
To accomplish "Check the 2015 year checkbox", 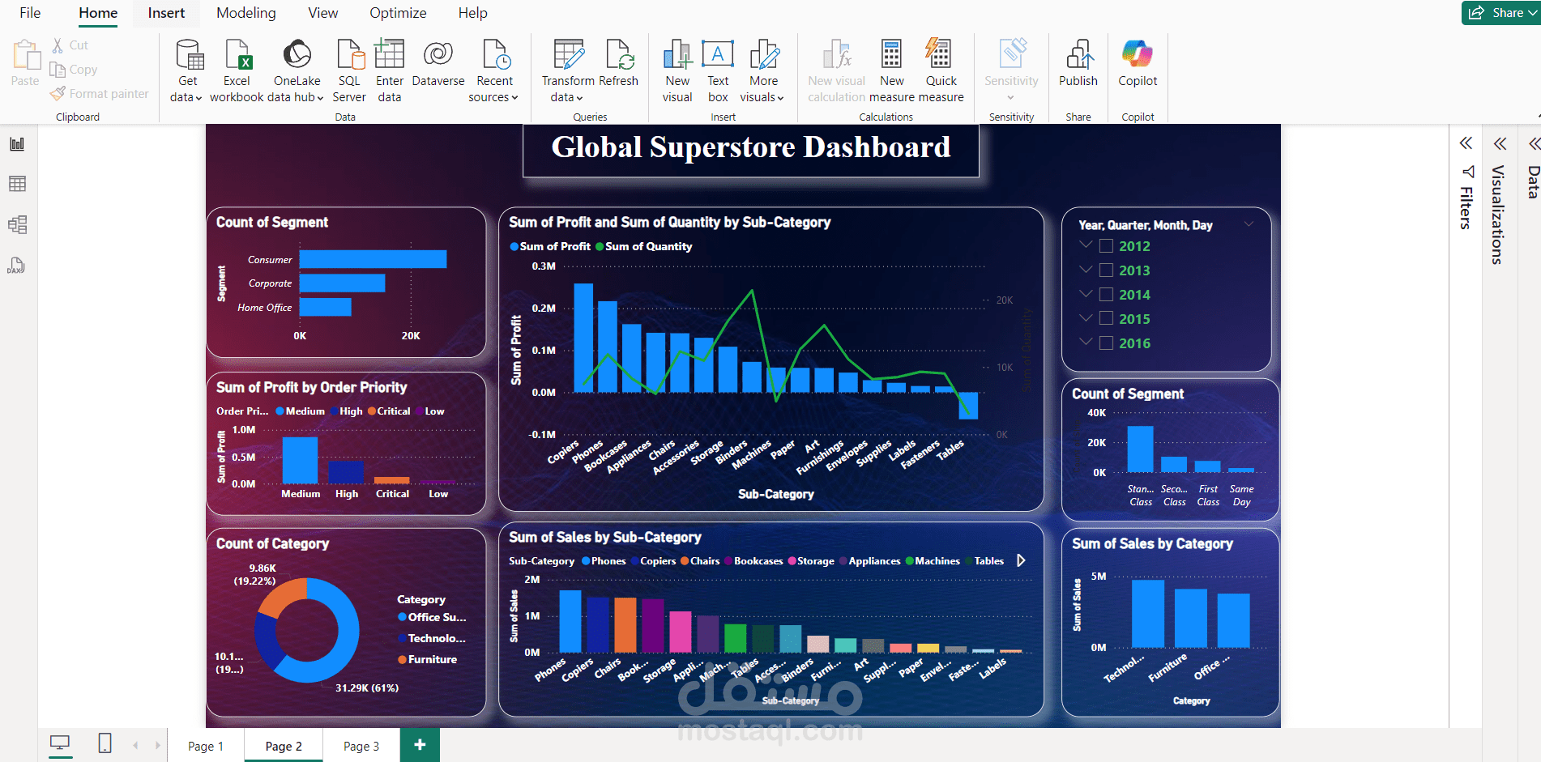I will pyautogui.click(x=1106, y=319).
